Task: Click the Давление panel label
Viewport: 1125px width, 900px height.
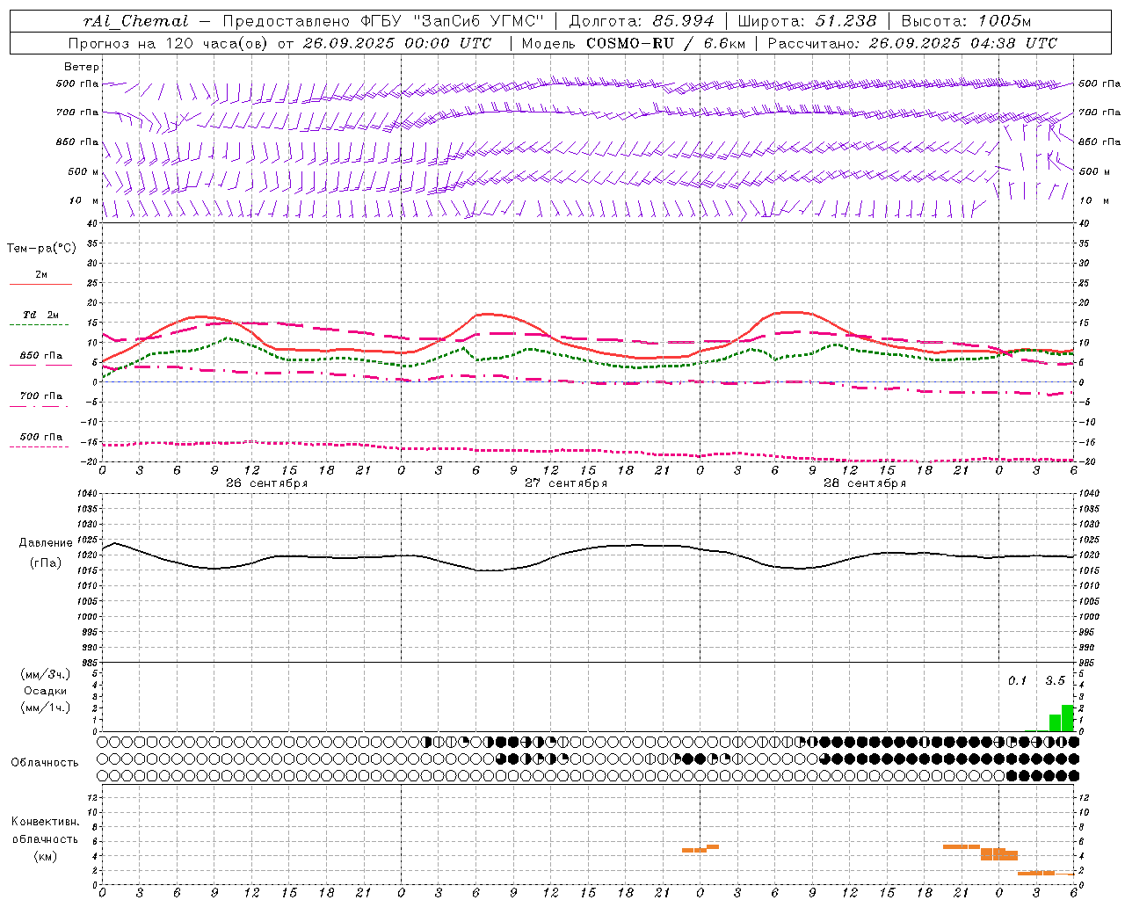Action: (x=46, y=543)
